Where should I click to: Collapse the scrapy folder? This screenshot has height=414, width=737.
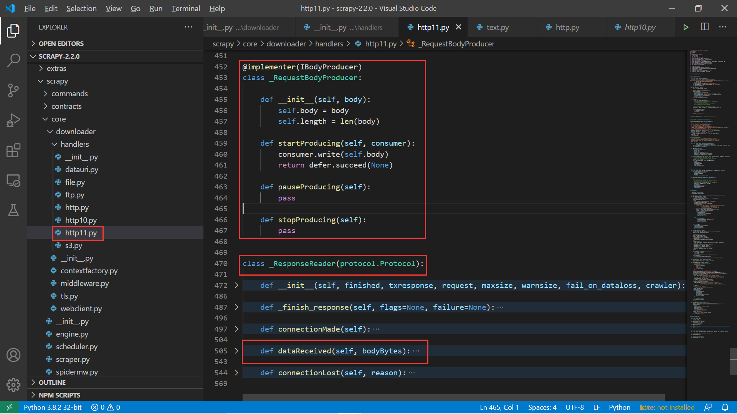point(115,81)
